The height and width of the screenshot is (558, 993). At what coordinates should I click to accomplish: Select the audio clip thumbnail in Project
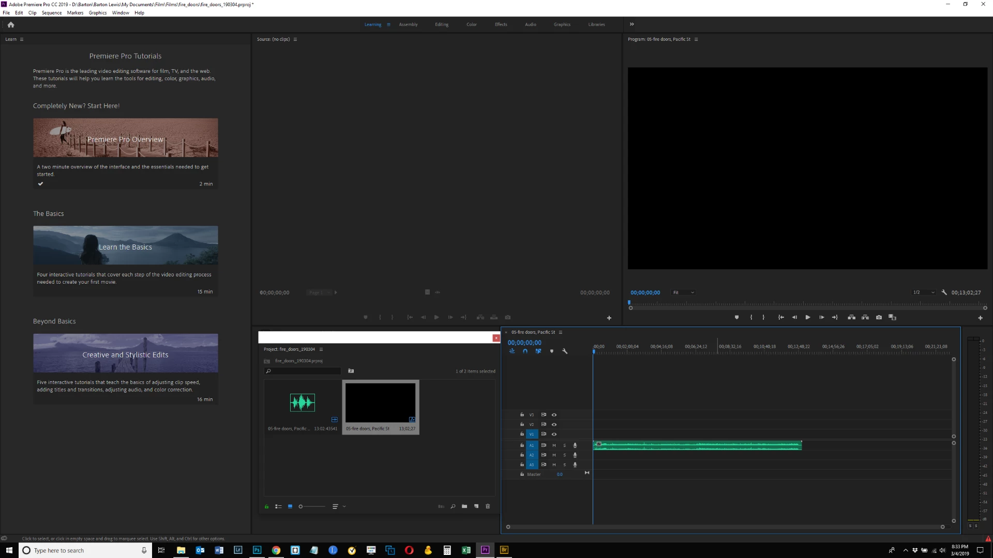pos(303,402)
